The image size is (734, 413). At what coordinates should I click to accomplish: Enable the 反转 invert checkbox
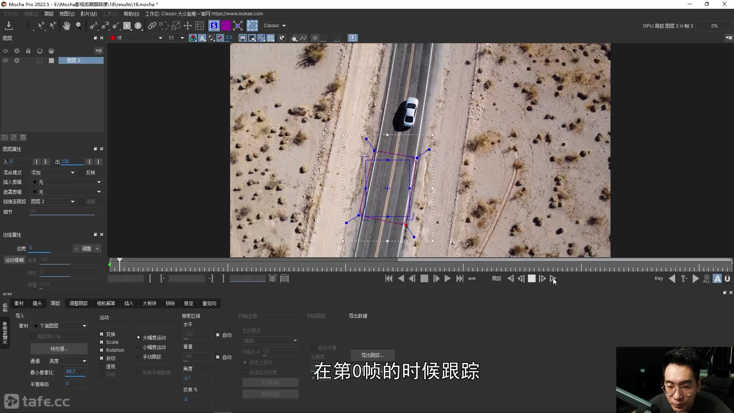81,173
